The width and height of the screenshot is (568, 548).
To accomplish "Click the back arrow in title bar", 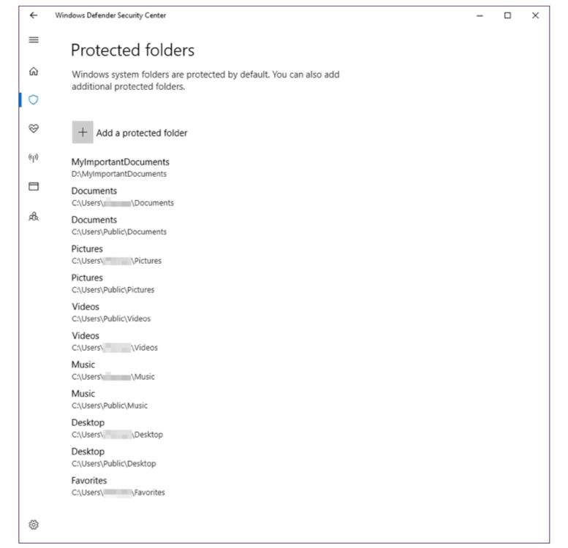I will tap(34, 15).
